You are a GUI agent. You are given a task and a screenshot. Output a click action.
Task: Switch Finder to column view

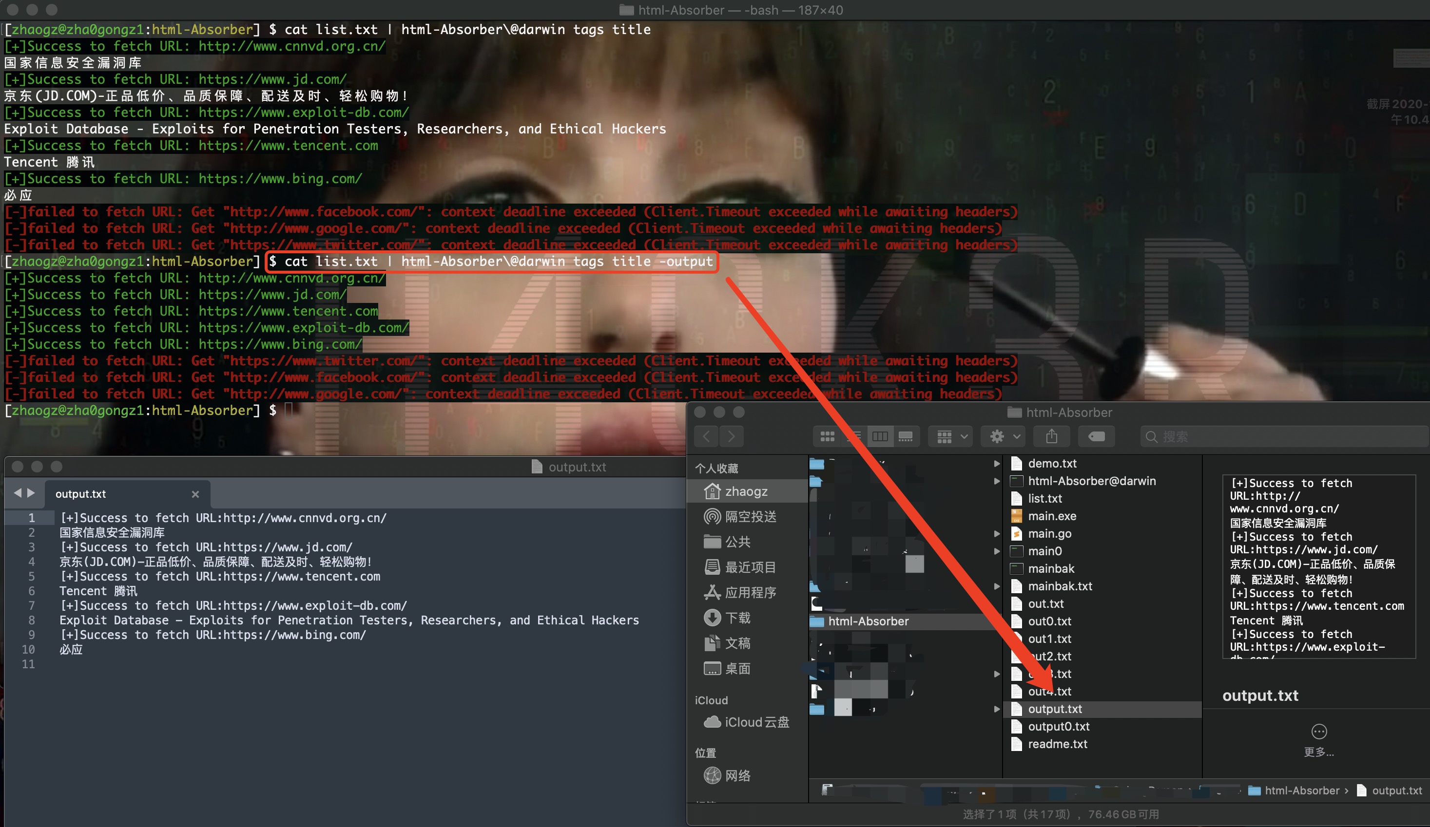click(880, 436)
